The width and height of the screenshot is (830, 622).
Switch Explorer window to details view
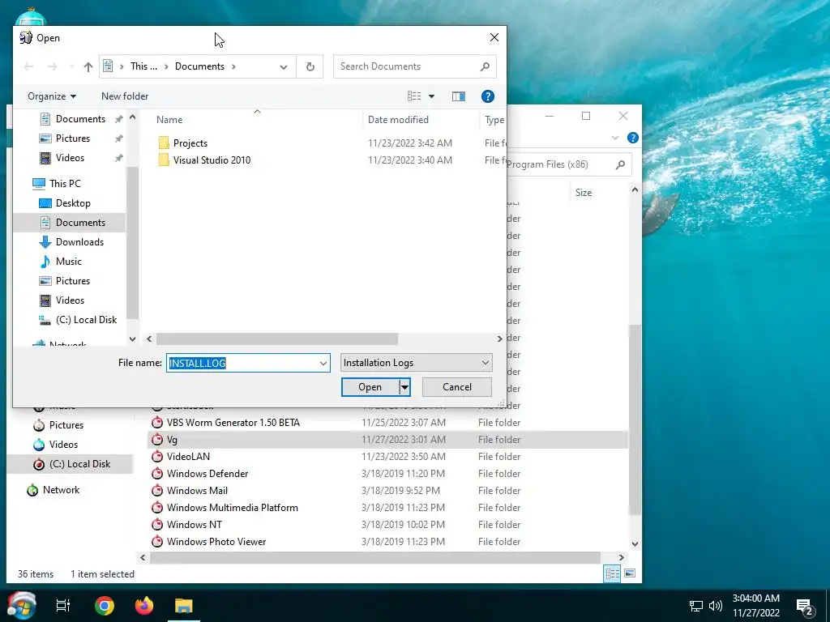613,573
